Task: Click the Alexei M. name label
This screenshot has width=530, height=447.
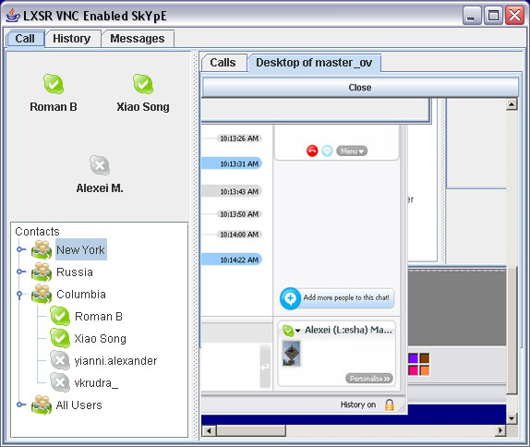Action: (100, 188)
